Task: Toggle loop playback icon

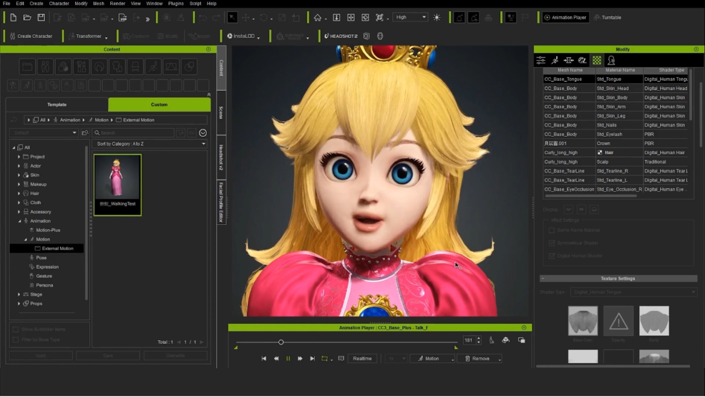Action: point(324,359)
